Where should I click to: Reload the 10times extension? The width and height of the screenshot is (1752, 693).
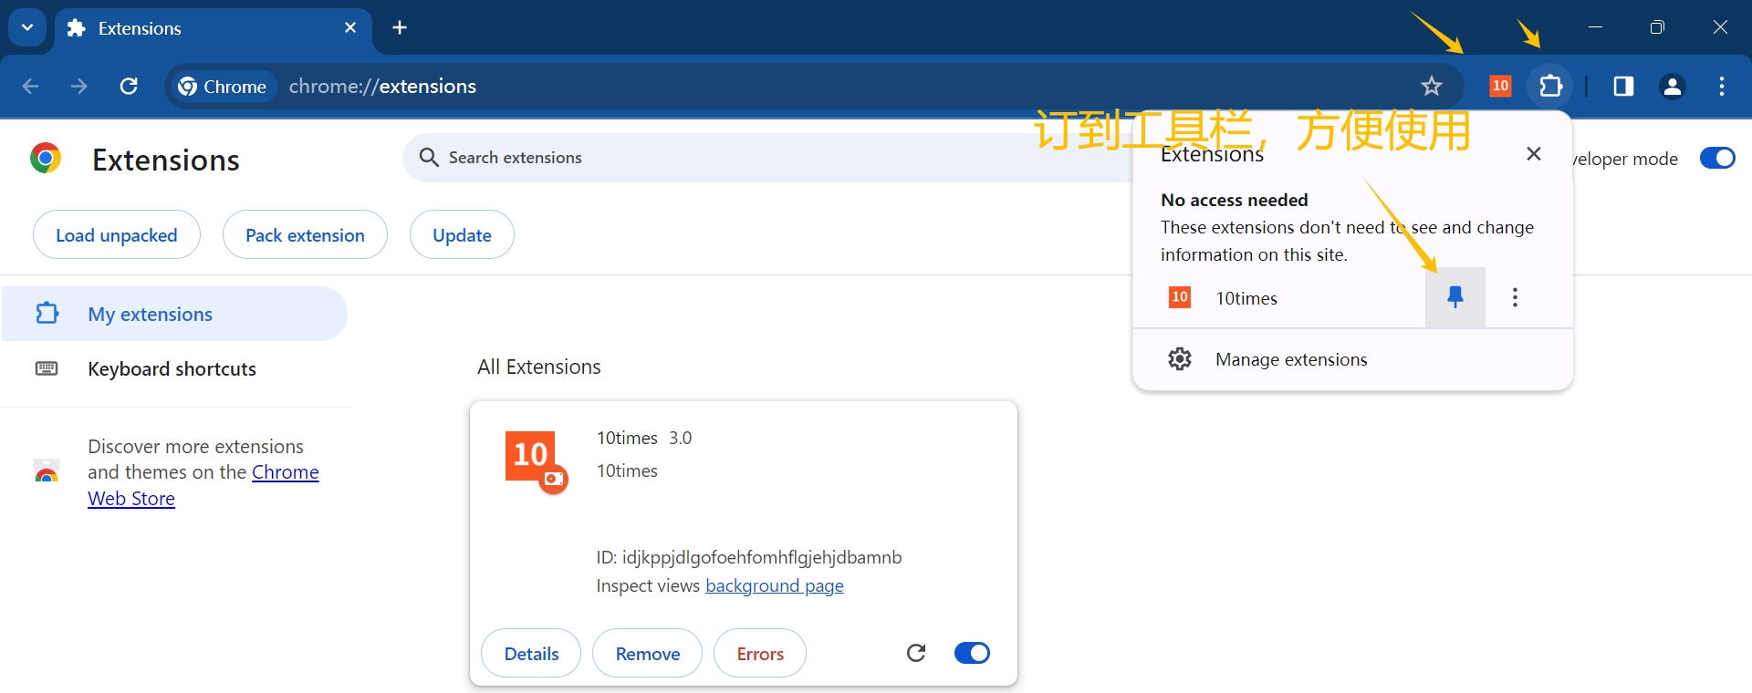tap(916, 653)
